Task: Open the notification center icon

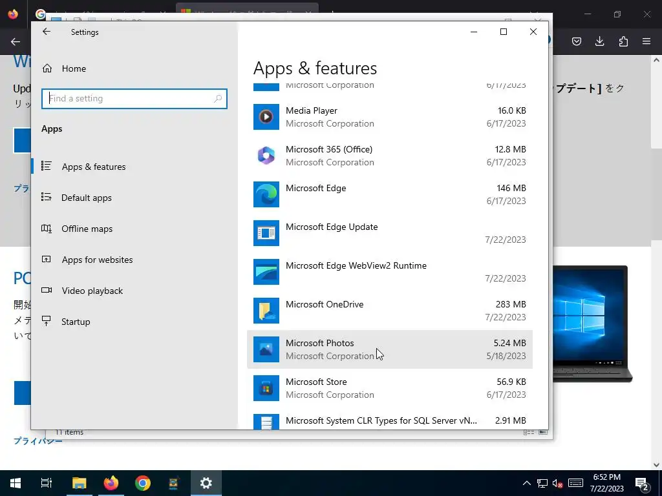Action: (x=642, y=484)
